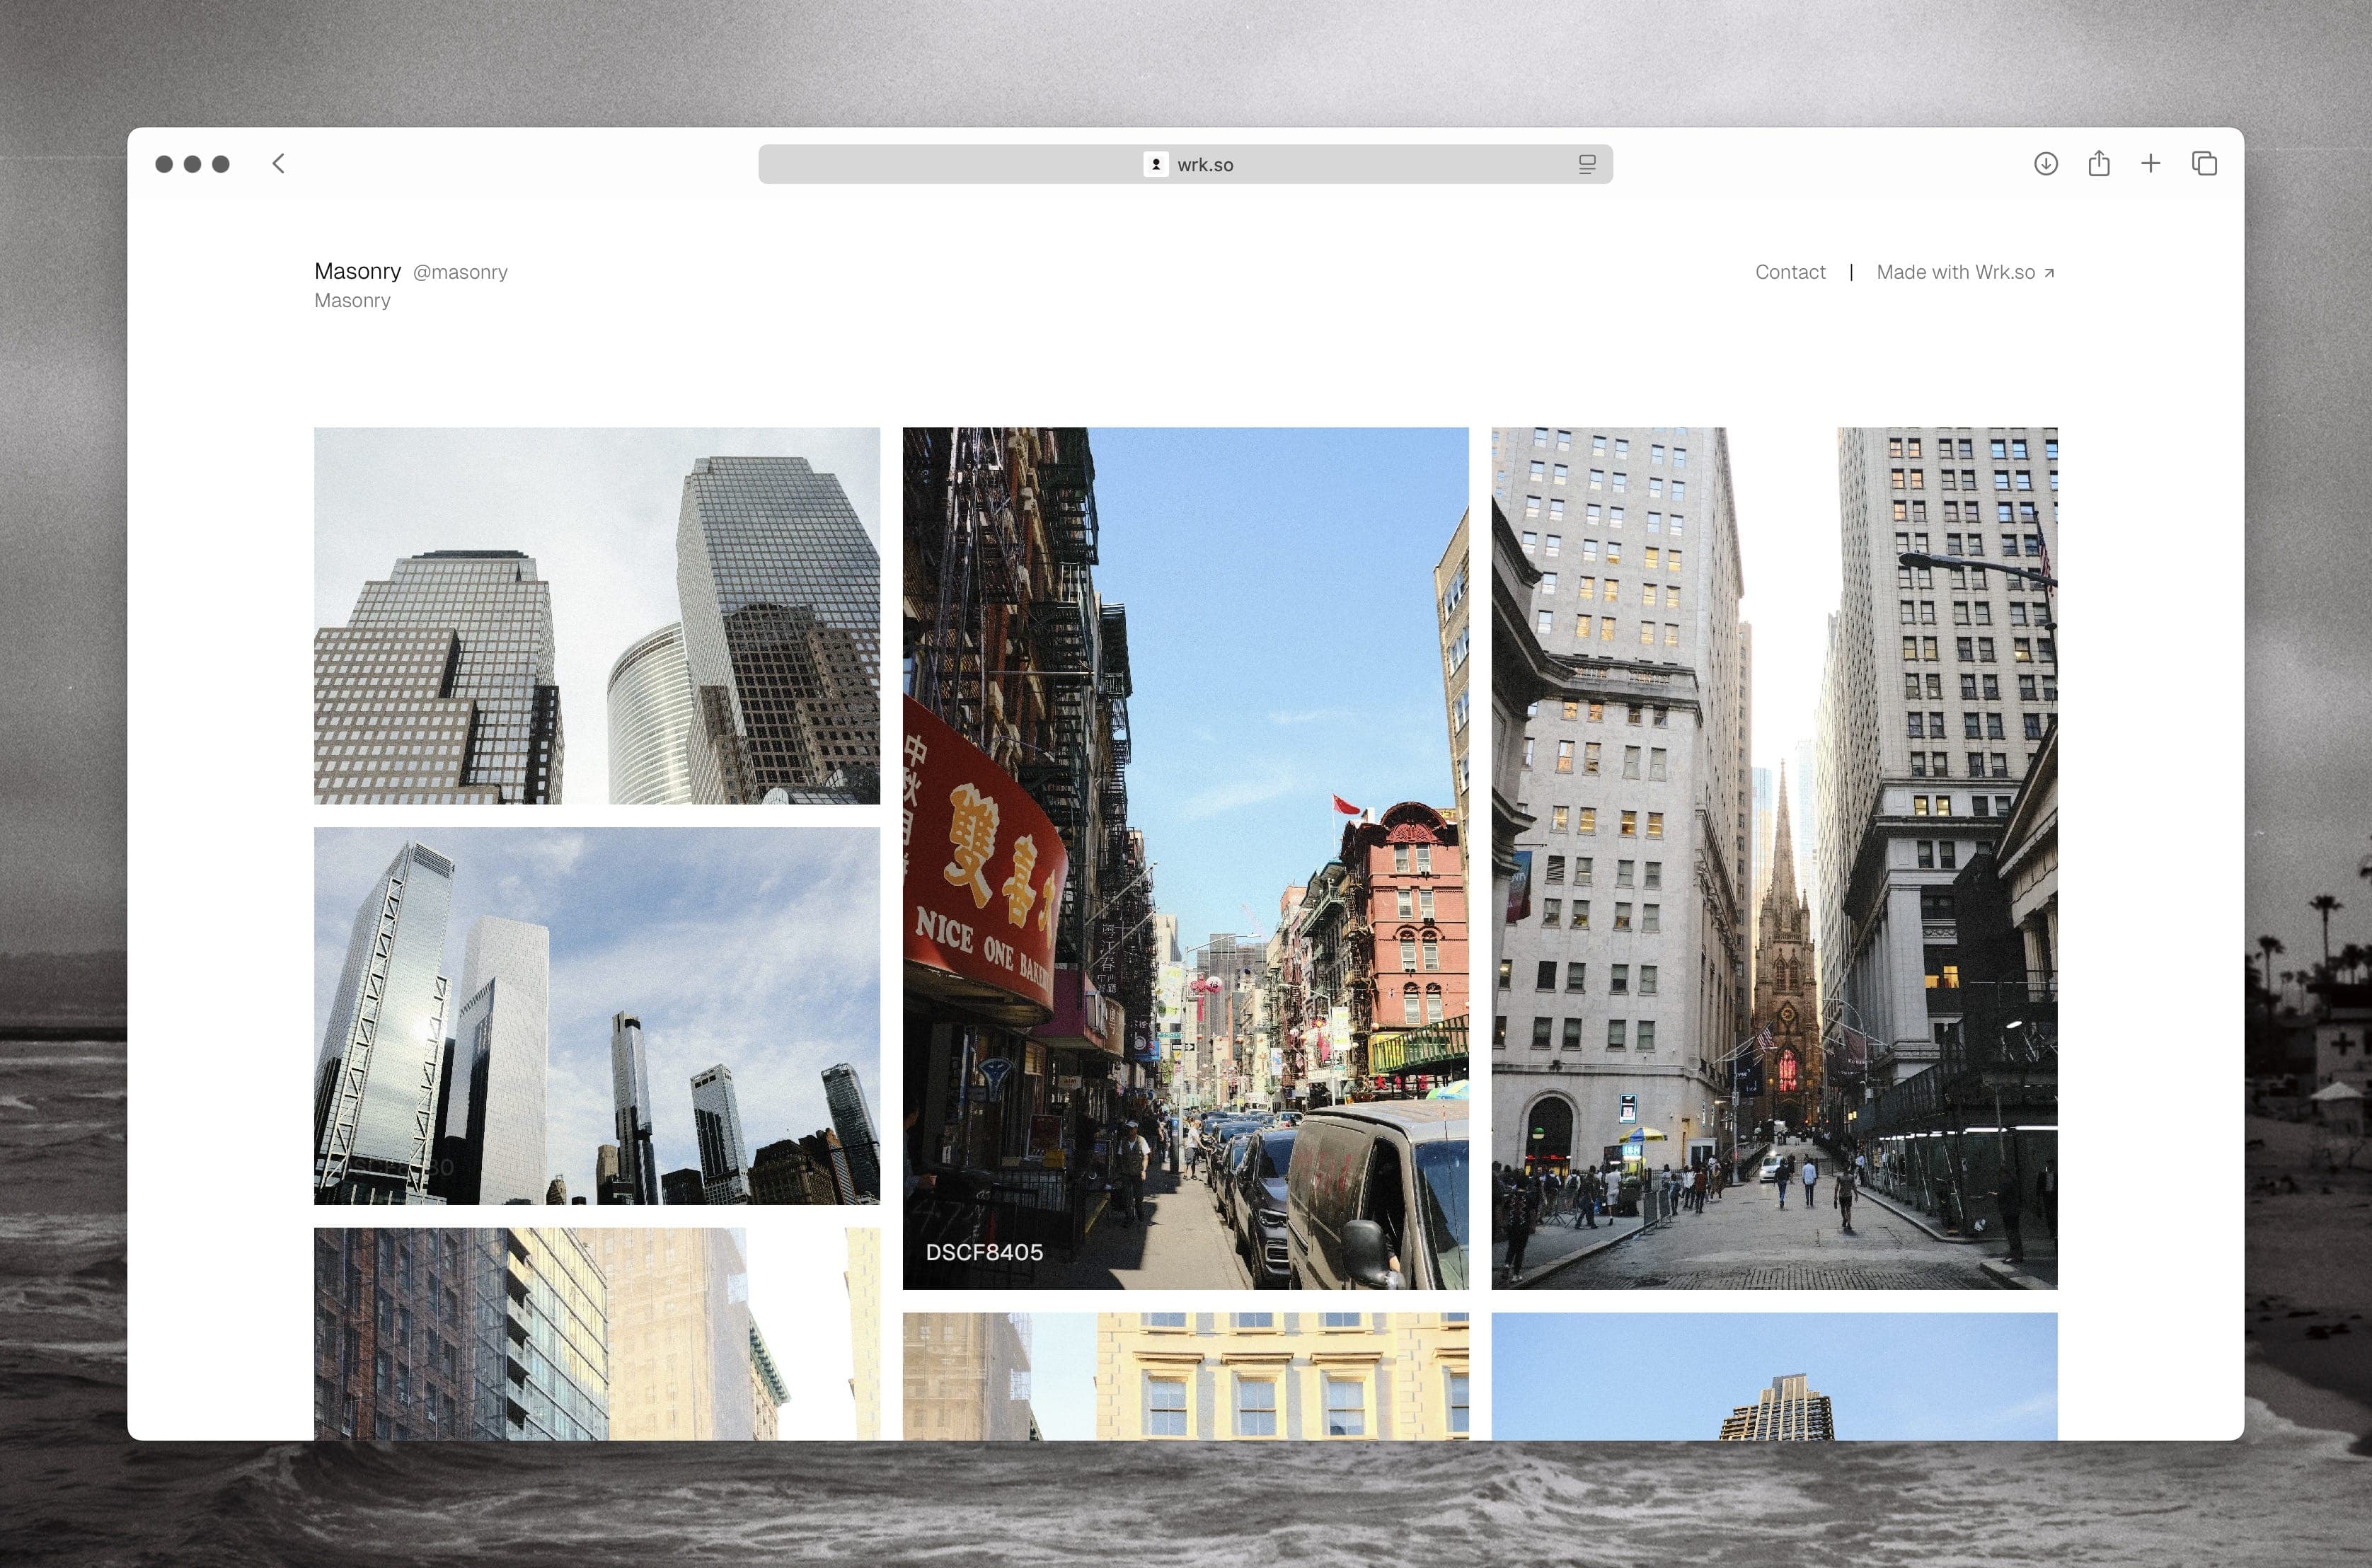Click the Masonry profile name

tap(357, 271)
